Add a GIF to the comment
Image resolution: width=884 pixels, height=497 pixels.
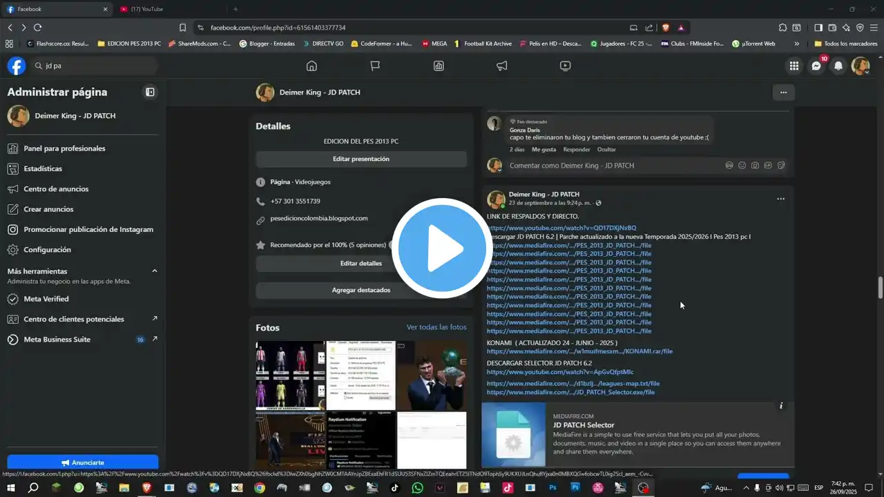tap(768, 166)
